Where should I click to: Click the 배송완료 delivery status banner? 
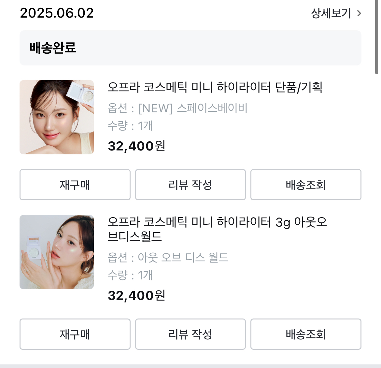[x=190, y=48]
